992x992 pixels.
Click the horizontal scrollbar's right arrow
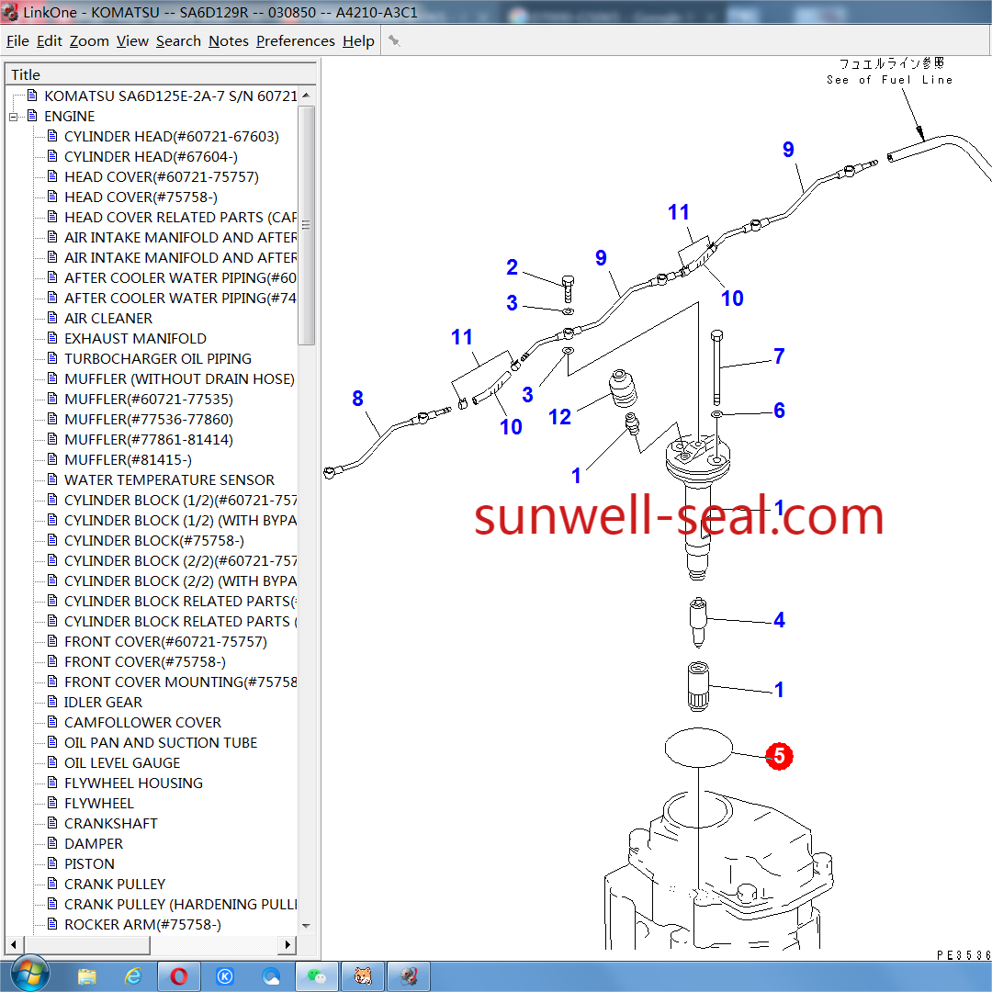click(x=287, y=944)
